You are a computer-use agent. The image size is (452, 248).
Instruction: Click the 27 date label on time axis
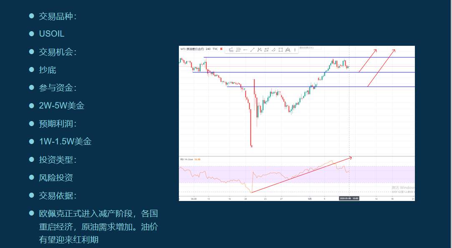pyautogui.click(x=281, y=198)
